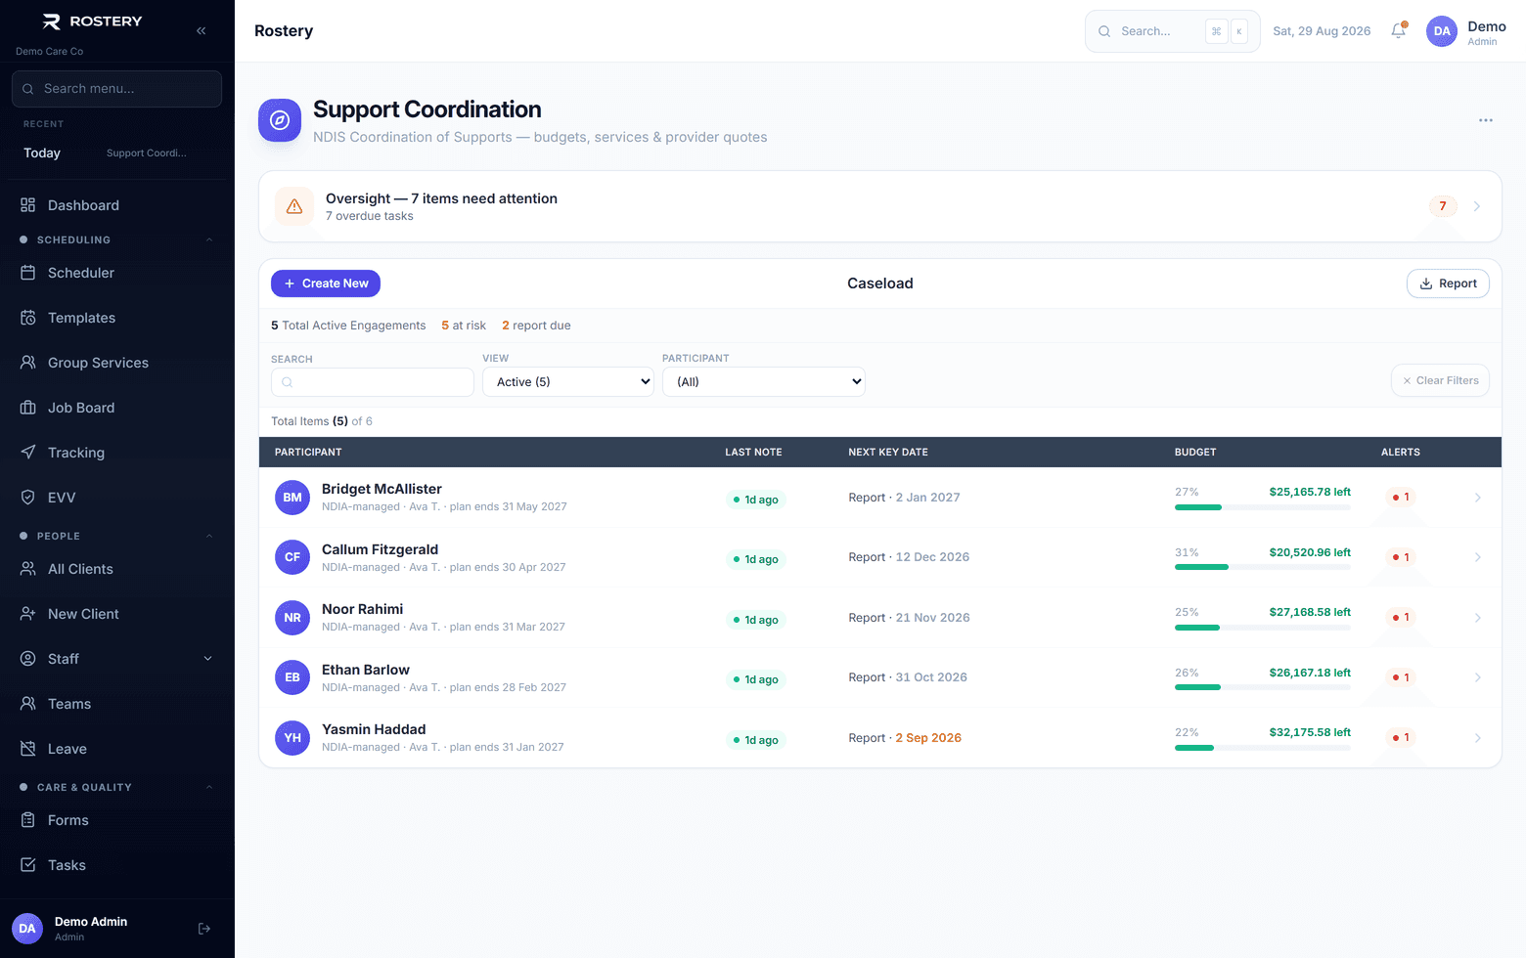Open the notifications bell
Viewport: 1526px width, 958px height.
click(1399, 30)
